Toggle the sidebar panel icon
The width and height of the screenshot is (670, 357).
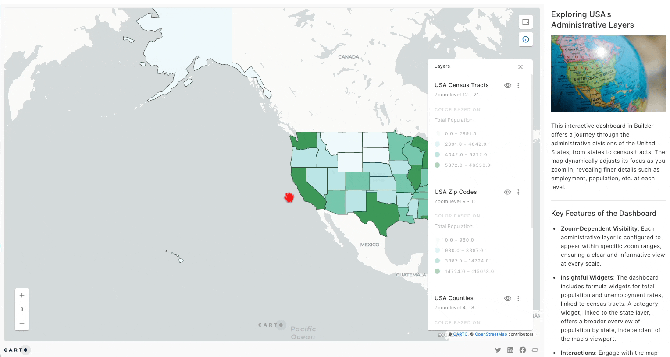click(526, 22)
